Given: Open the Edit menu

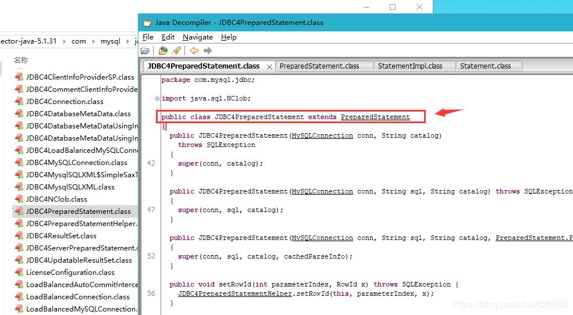Looking at the screenshot, I should pos(168,37).
